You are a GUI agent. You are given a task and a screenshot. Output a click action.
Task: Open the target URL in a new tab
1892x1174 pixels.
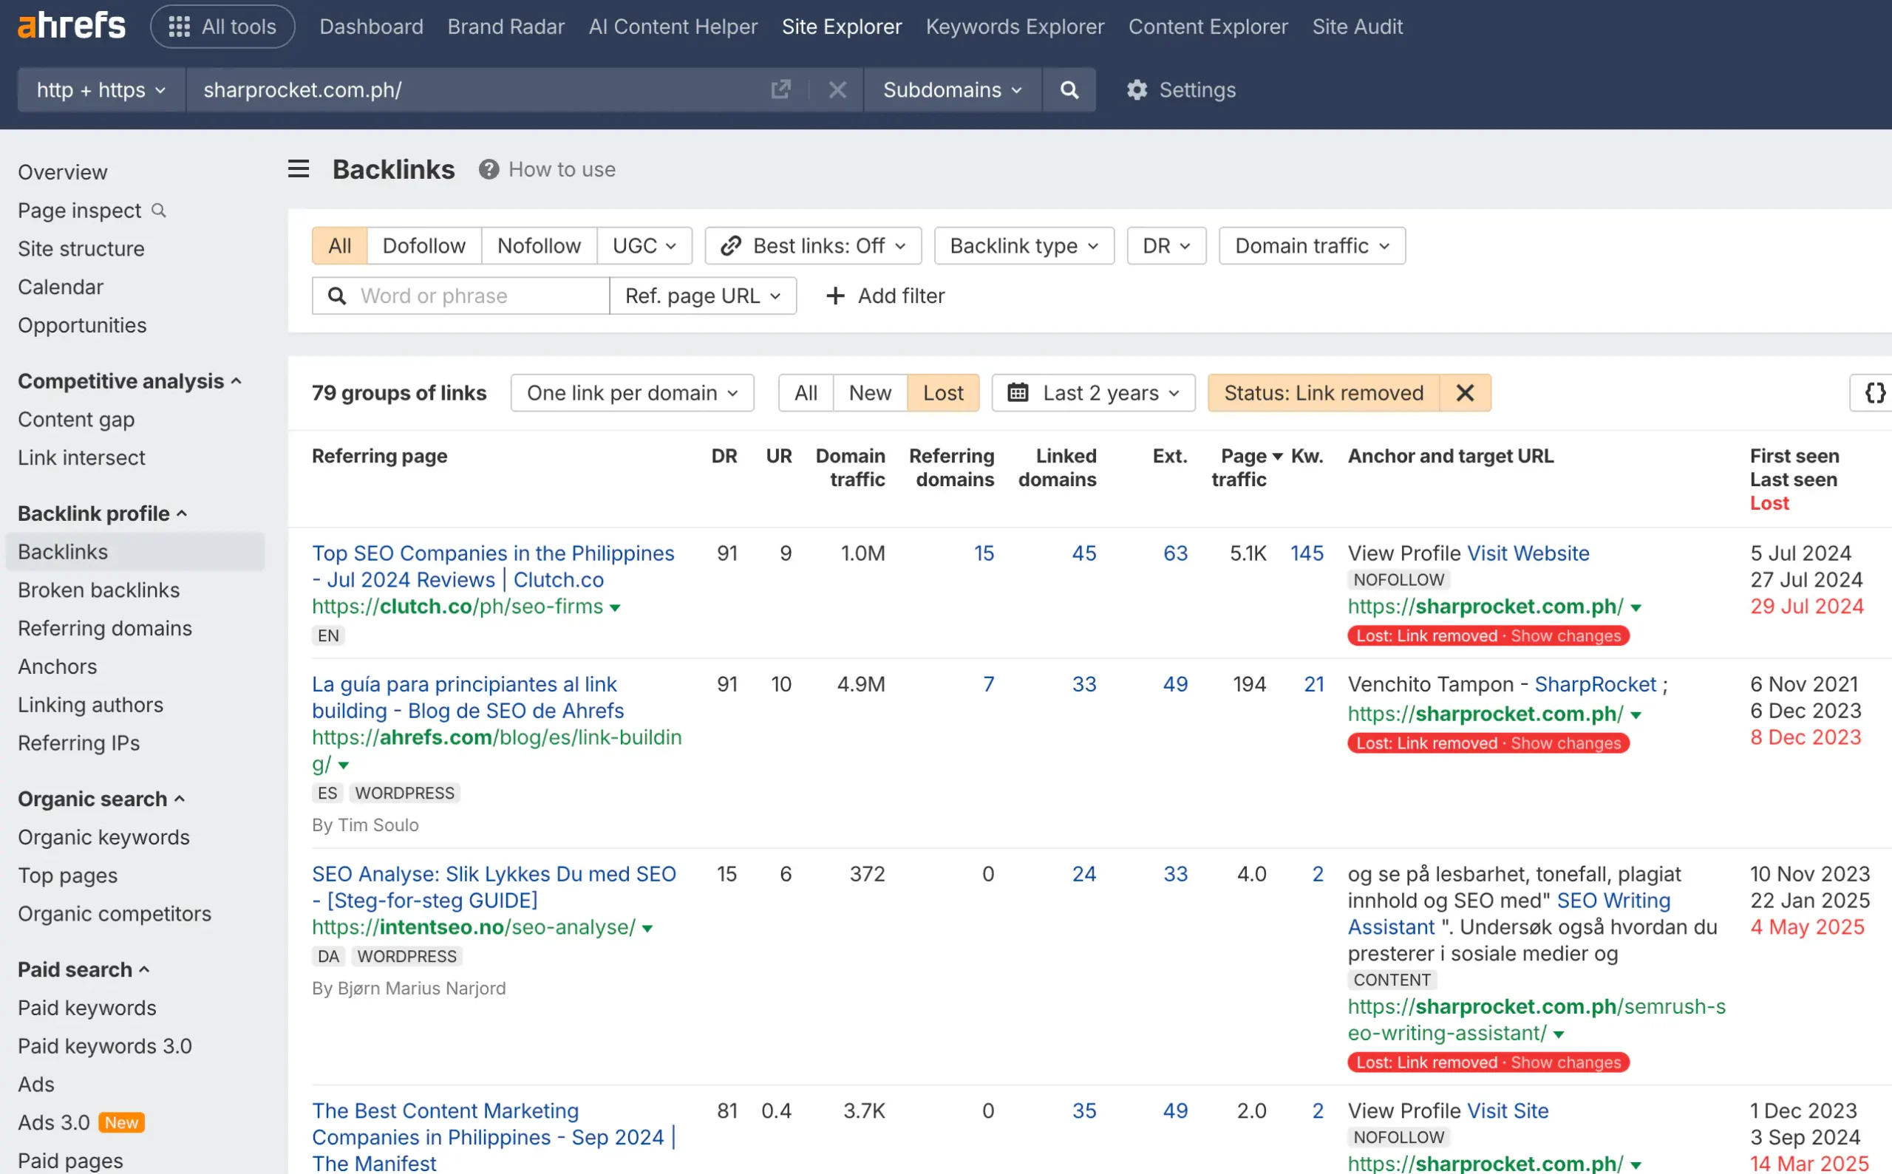tap(780, 89)
